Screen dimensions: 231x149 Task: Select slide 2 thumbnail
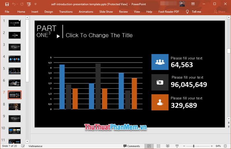15,35
